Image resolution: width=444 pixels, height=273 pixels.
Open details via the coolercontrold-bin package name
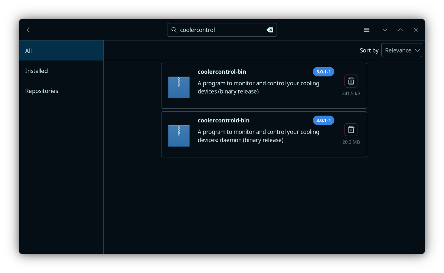point(223,121)
